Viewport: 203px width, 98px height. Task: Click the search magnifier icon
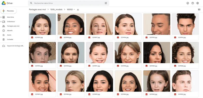(31, 3)
